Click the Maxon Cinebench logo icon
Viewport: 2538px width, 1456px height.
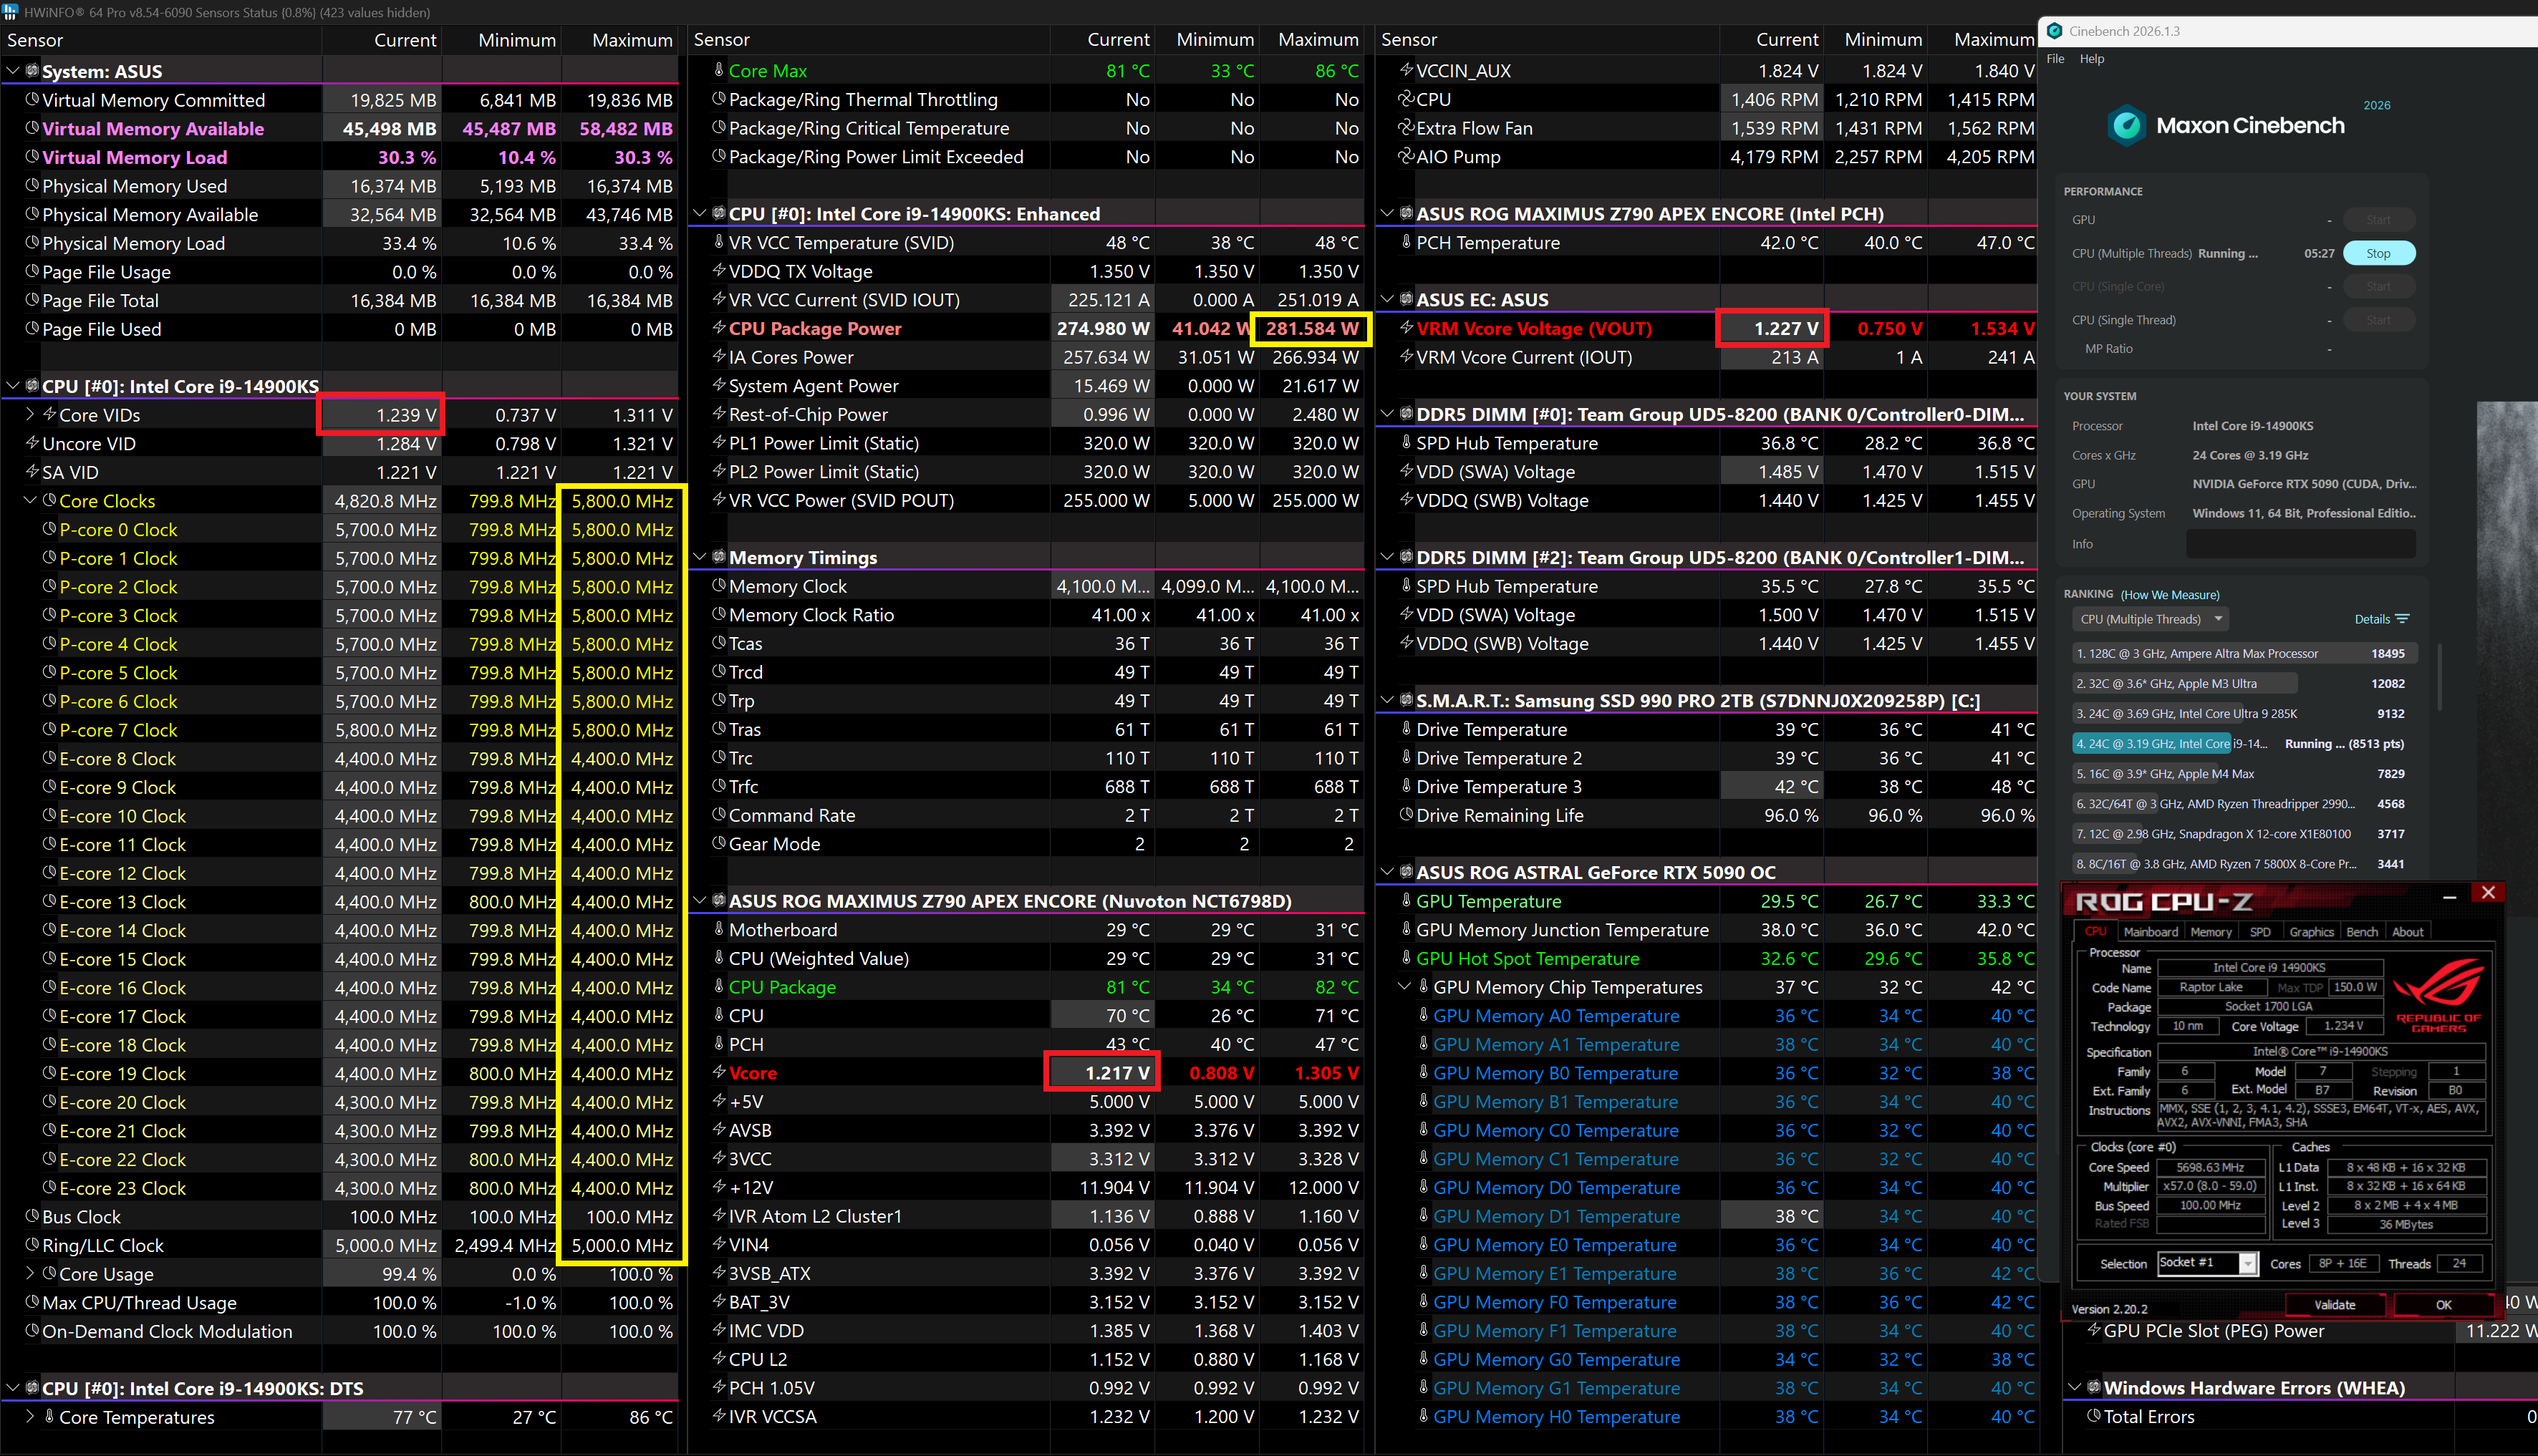pyautogui.click(x=2126, y=126)
